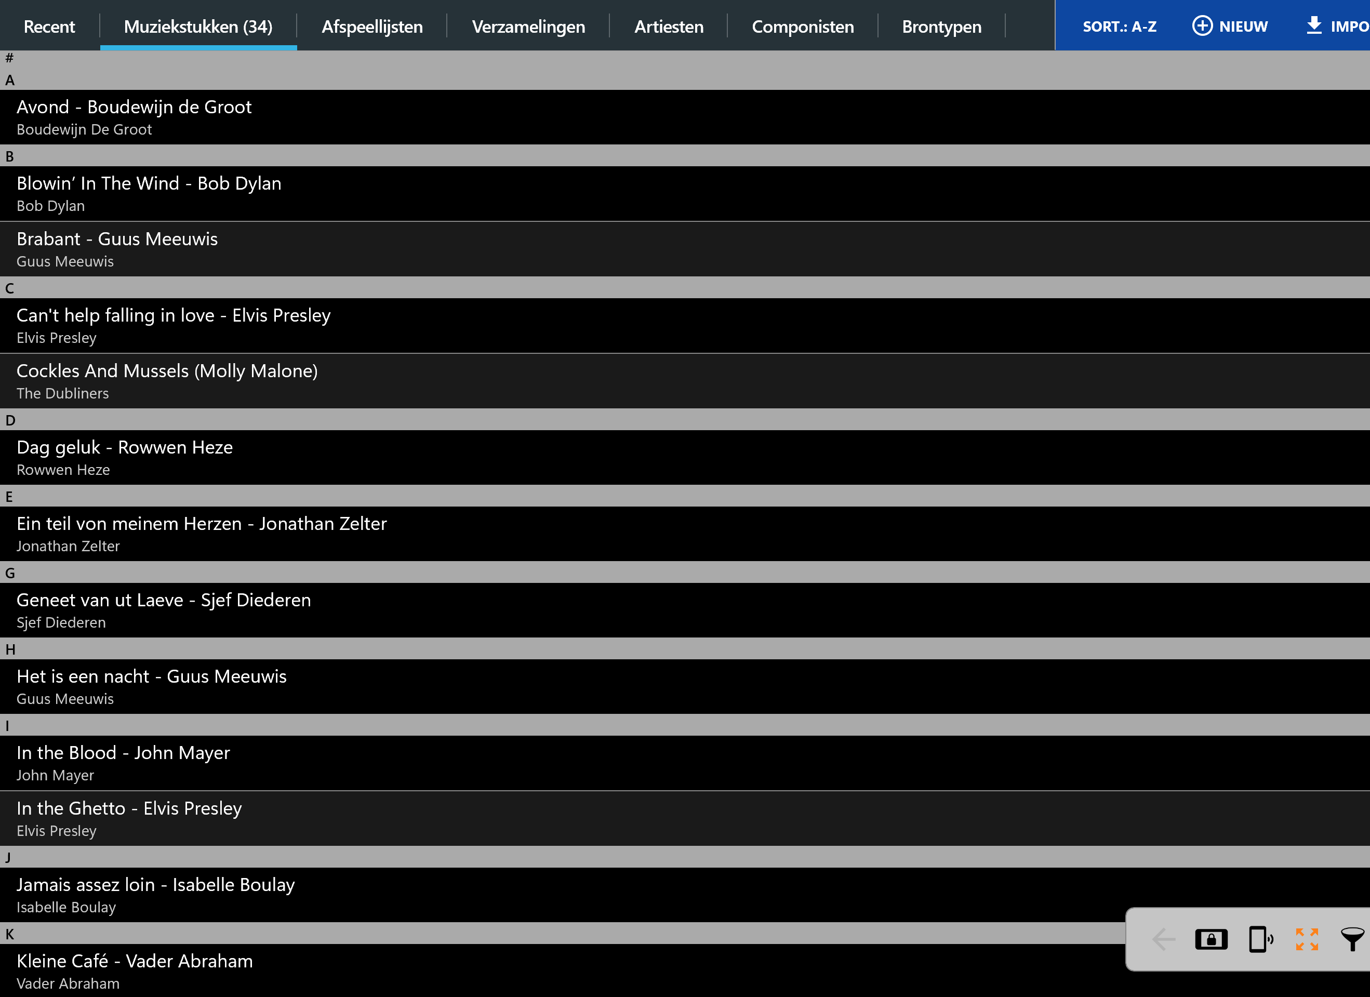The width and height of the screenshot is (1370, 997).
Task: Click the I section header
Action: pos(685,724)
